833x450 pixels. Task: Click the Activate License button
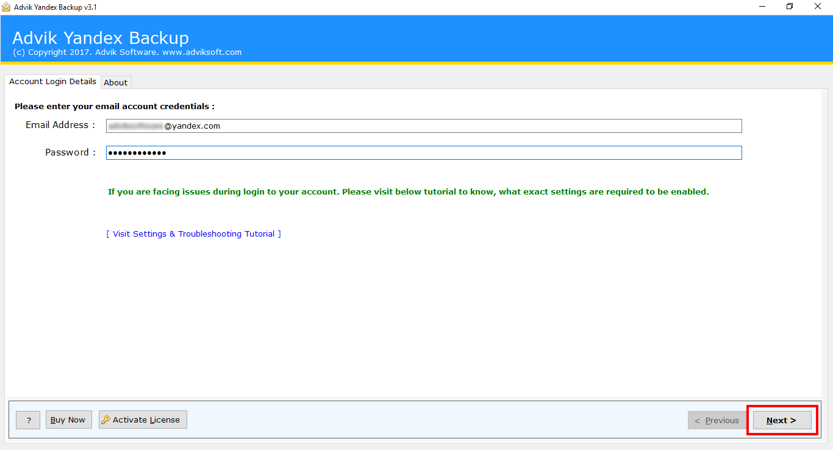(x=143, y=419)
